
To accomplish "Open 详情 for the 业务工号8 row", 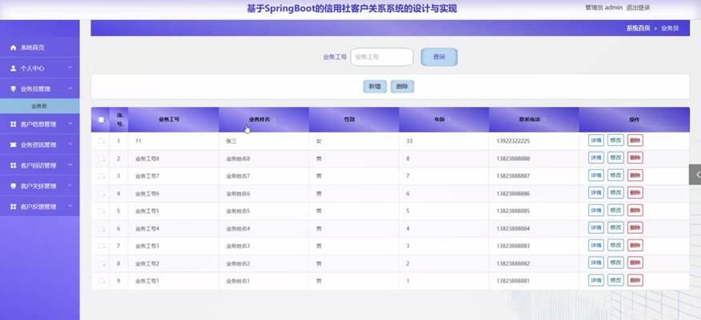I will (596, 158).
